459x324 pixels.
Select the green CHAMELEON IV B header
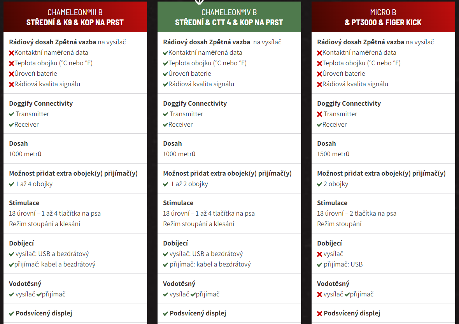pyautogui.click(x=229, y=17)
